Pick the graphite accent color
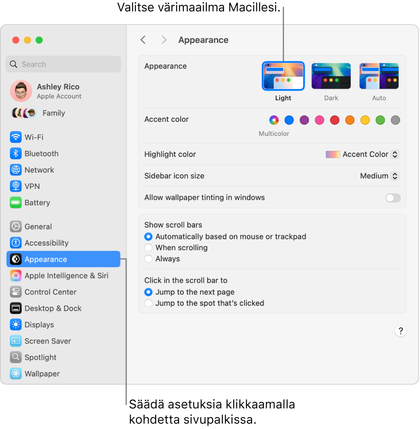 click(x=395, y=120)
